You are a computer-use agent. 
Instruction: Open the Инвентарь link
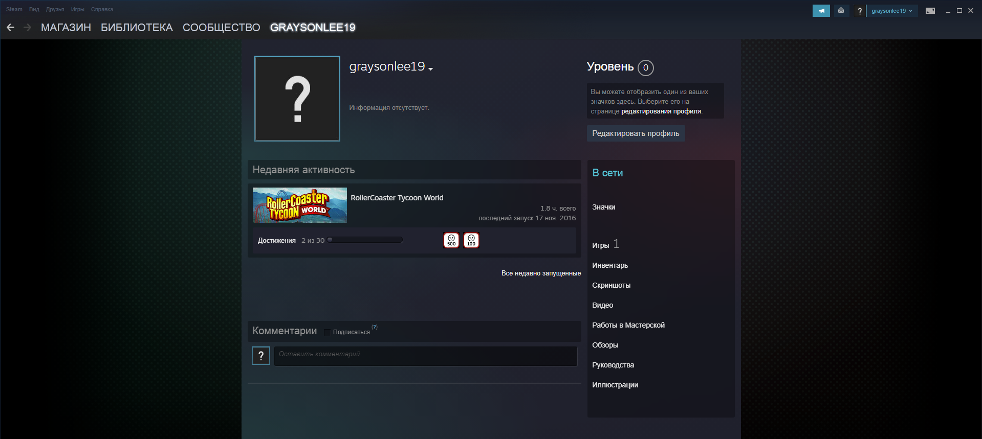click(x=609, y=265)
